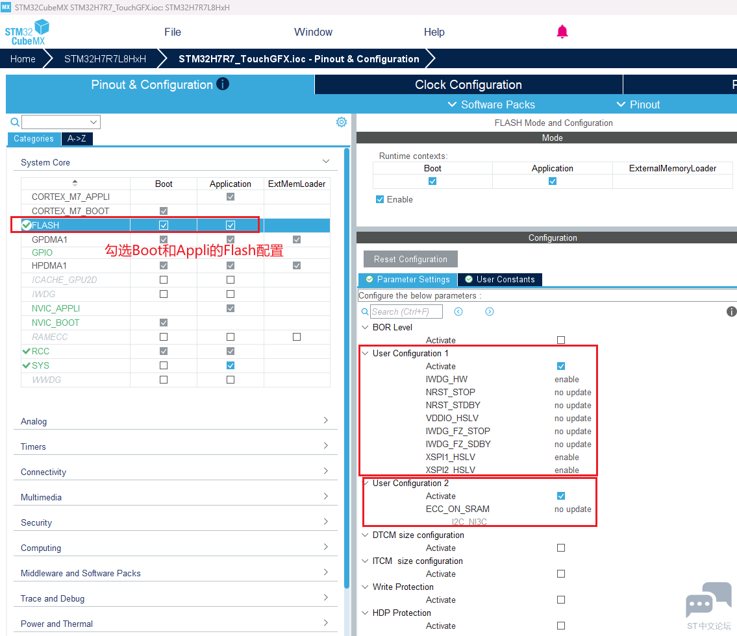
Task: Toggle Application runtime context checkbox in Mode
Action: coord(553,181)
